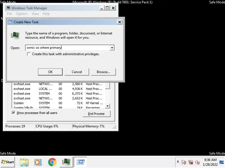Click the Create New Task title icon
This screenshot has width=225, height=168.
pos(10,22)
